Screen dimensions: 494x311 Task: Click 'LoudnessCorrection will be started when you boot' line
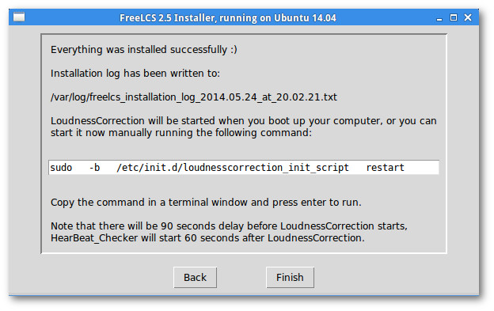tap(244, 121)
